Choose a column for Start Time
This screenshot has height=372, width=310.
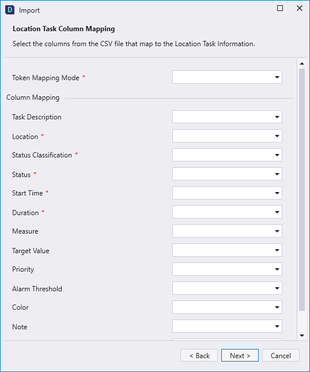[227, 193]
